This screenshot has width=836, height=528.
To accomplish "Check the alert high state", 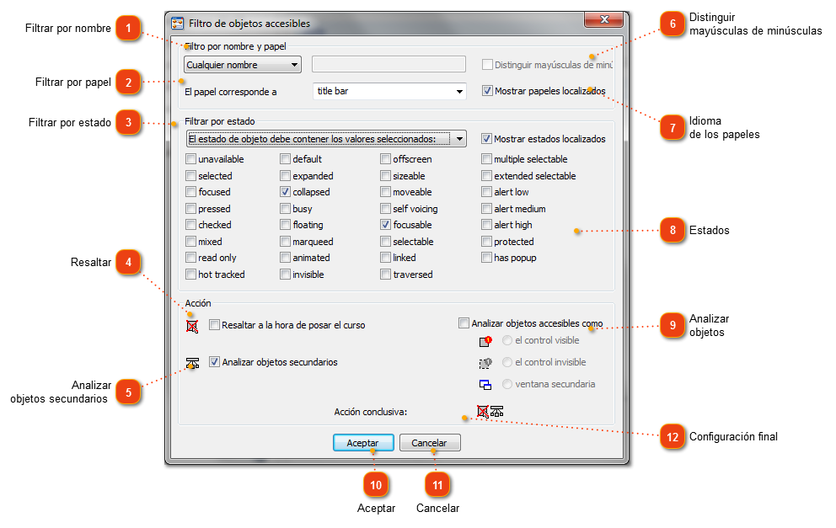I will [x=486, y=224].
